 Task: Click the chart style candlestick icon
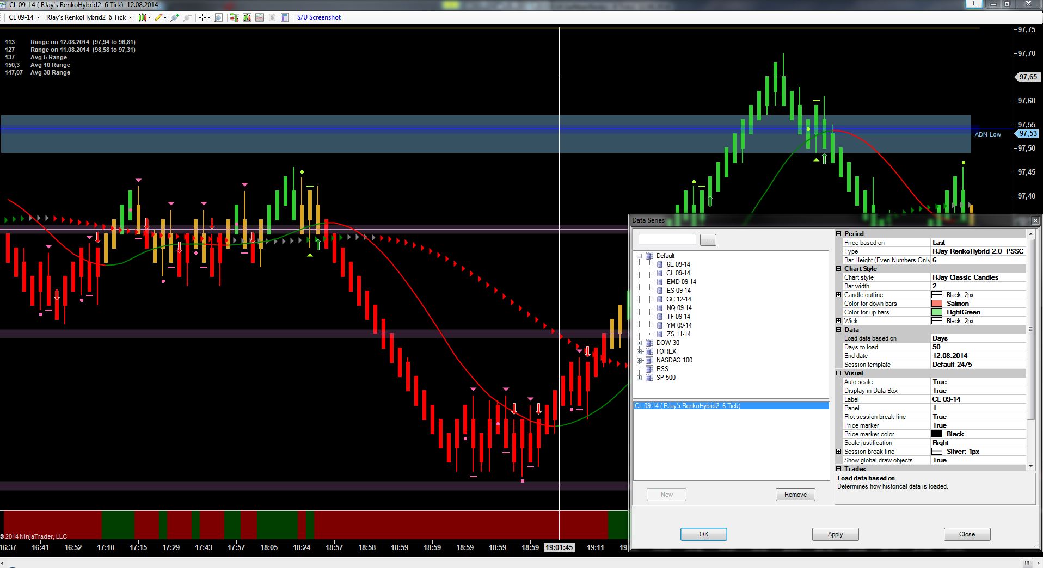click(x=143, y=17)
